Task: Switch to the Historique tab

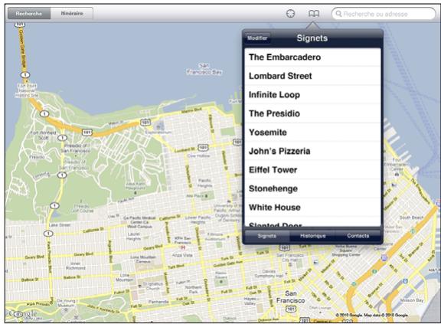Action: pyautogui.click(x=312, y=236)
